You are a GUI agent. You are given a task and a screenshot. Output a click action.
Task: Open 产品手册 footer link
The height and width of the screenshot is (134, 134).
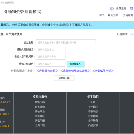(40, 121)
